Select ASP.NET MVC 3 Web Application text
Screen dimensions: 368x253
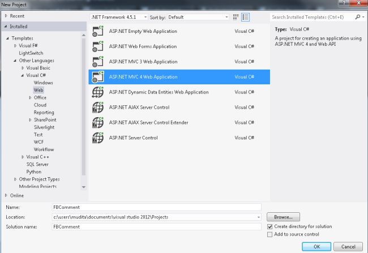pyautogui.click(x=143, y=62)
